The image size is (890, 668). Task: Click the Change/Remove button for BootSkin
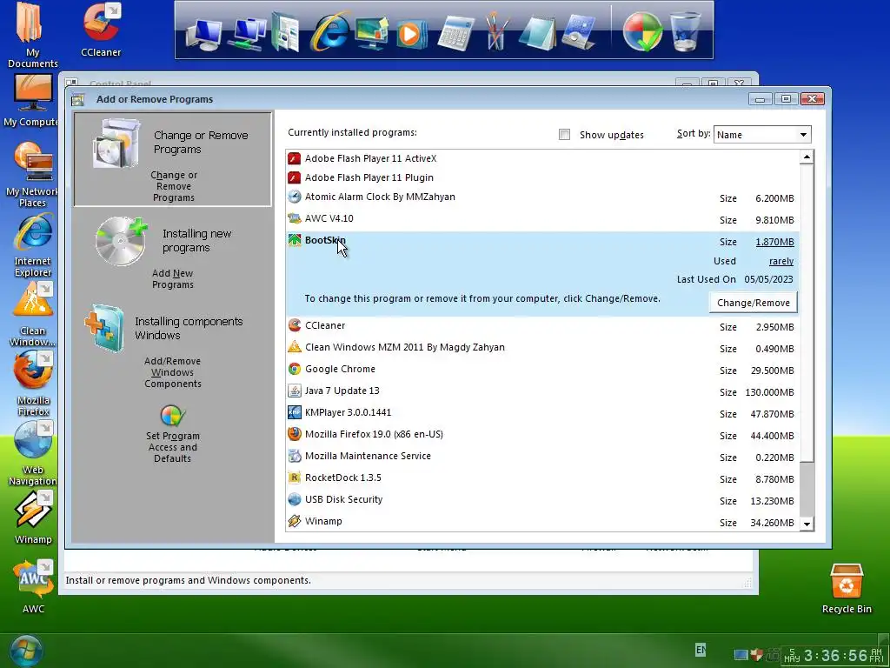(x=754, y=303)
